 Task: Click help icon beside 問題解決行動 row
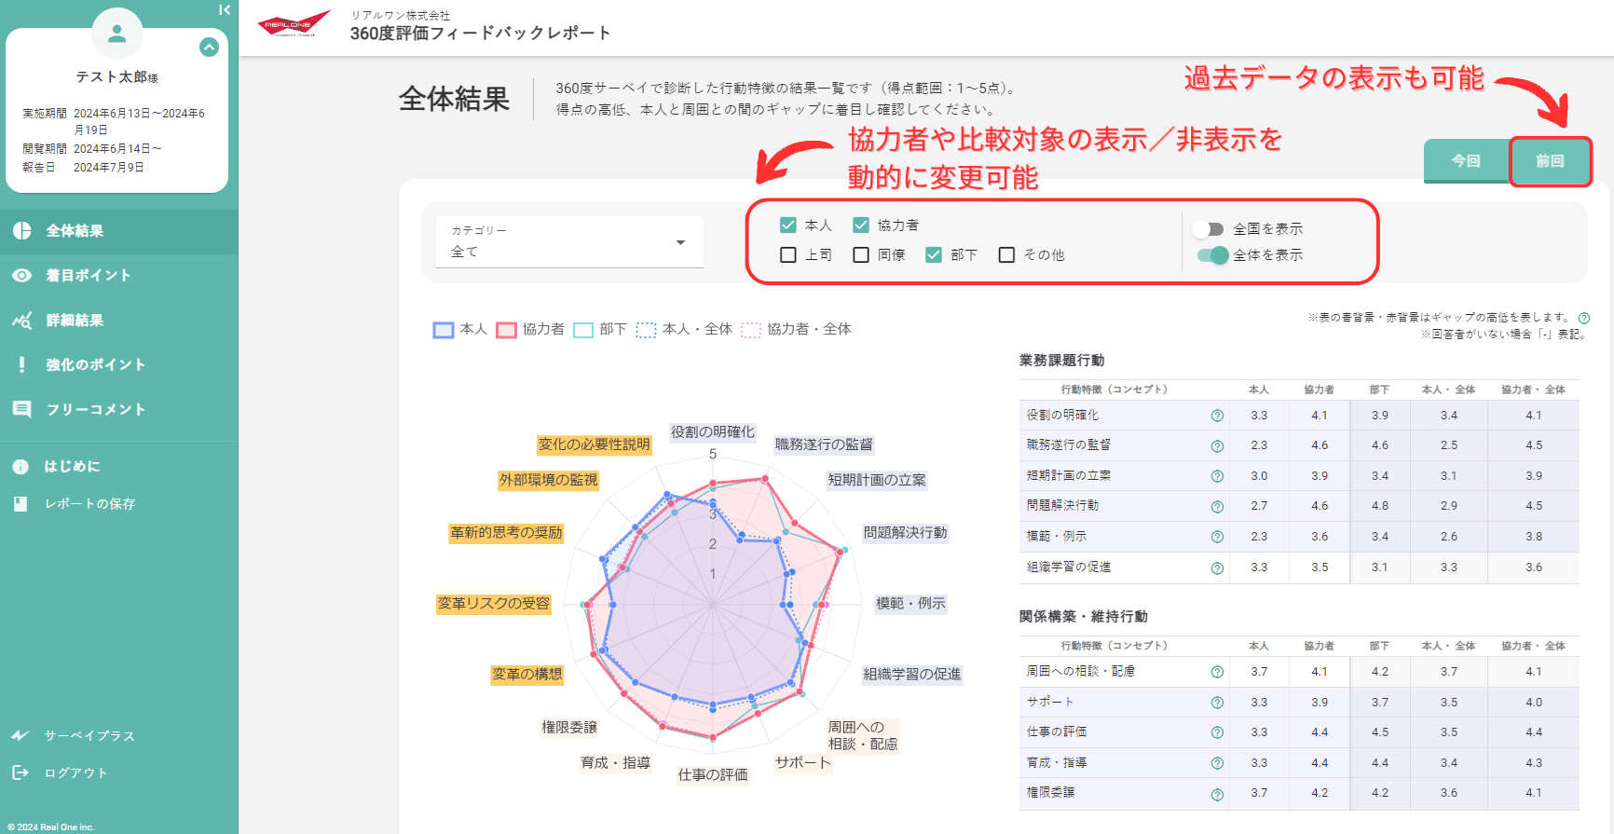click(x=1217, y=507)
